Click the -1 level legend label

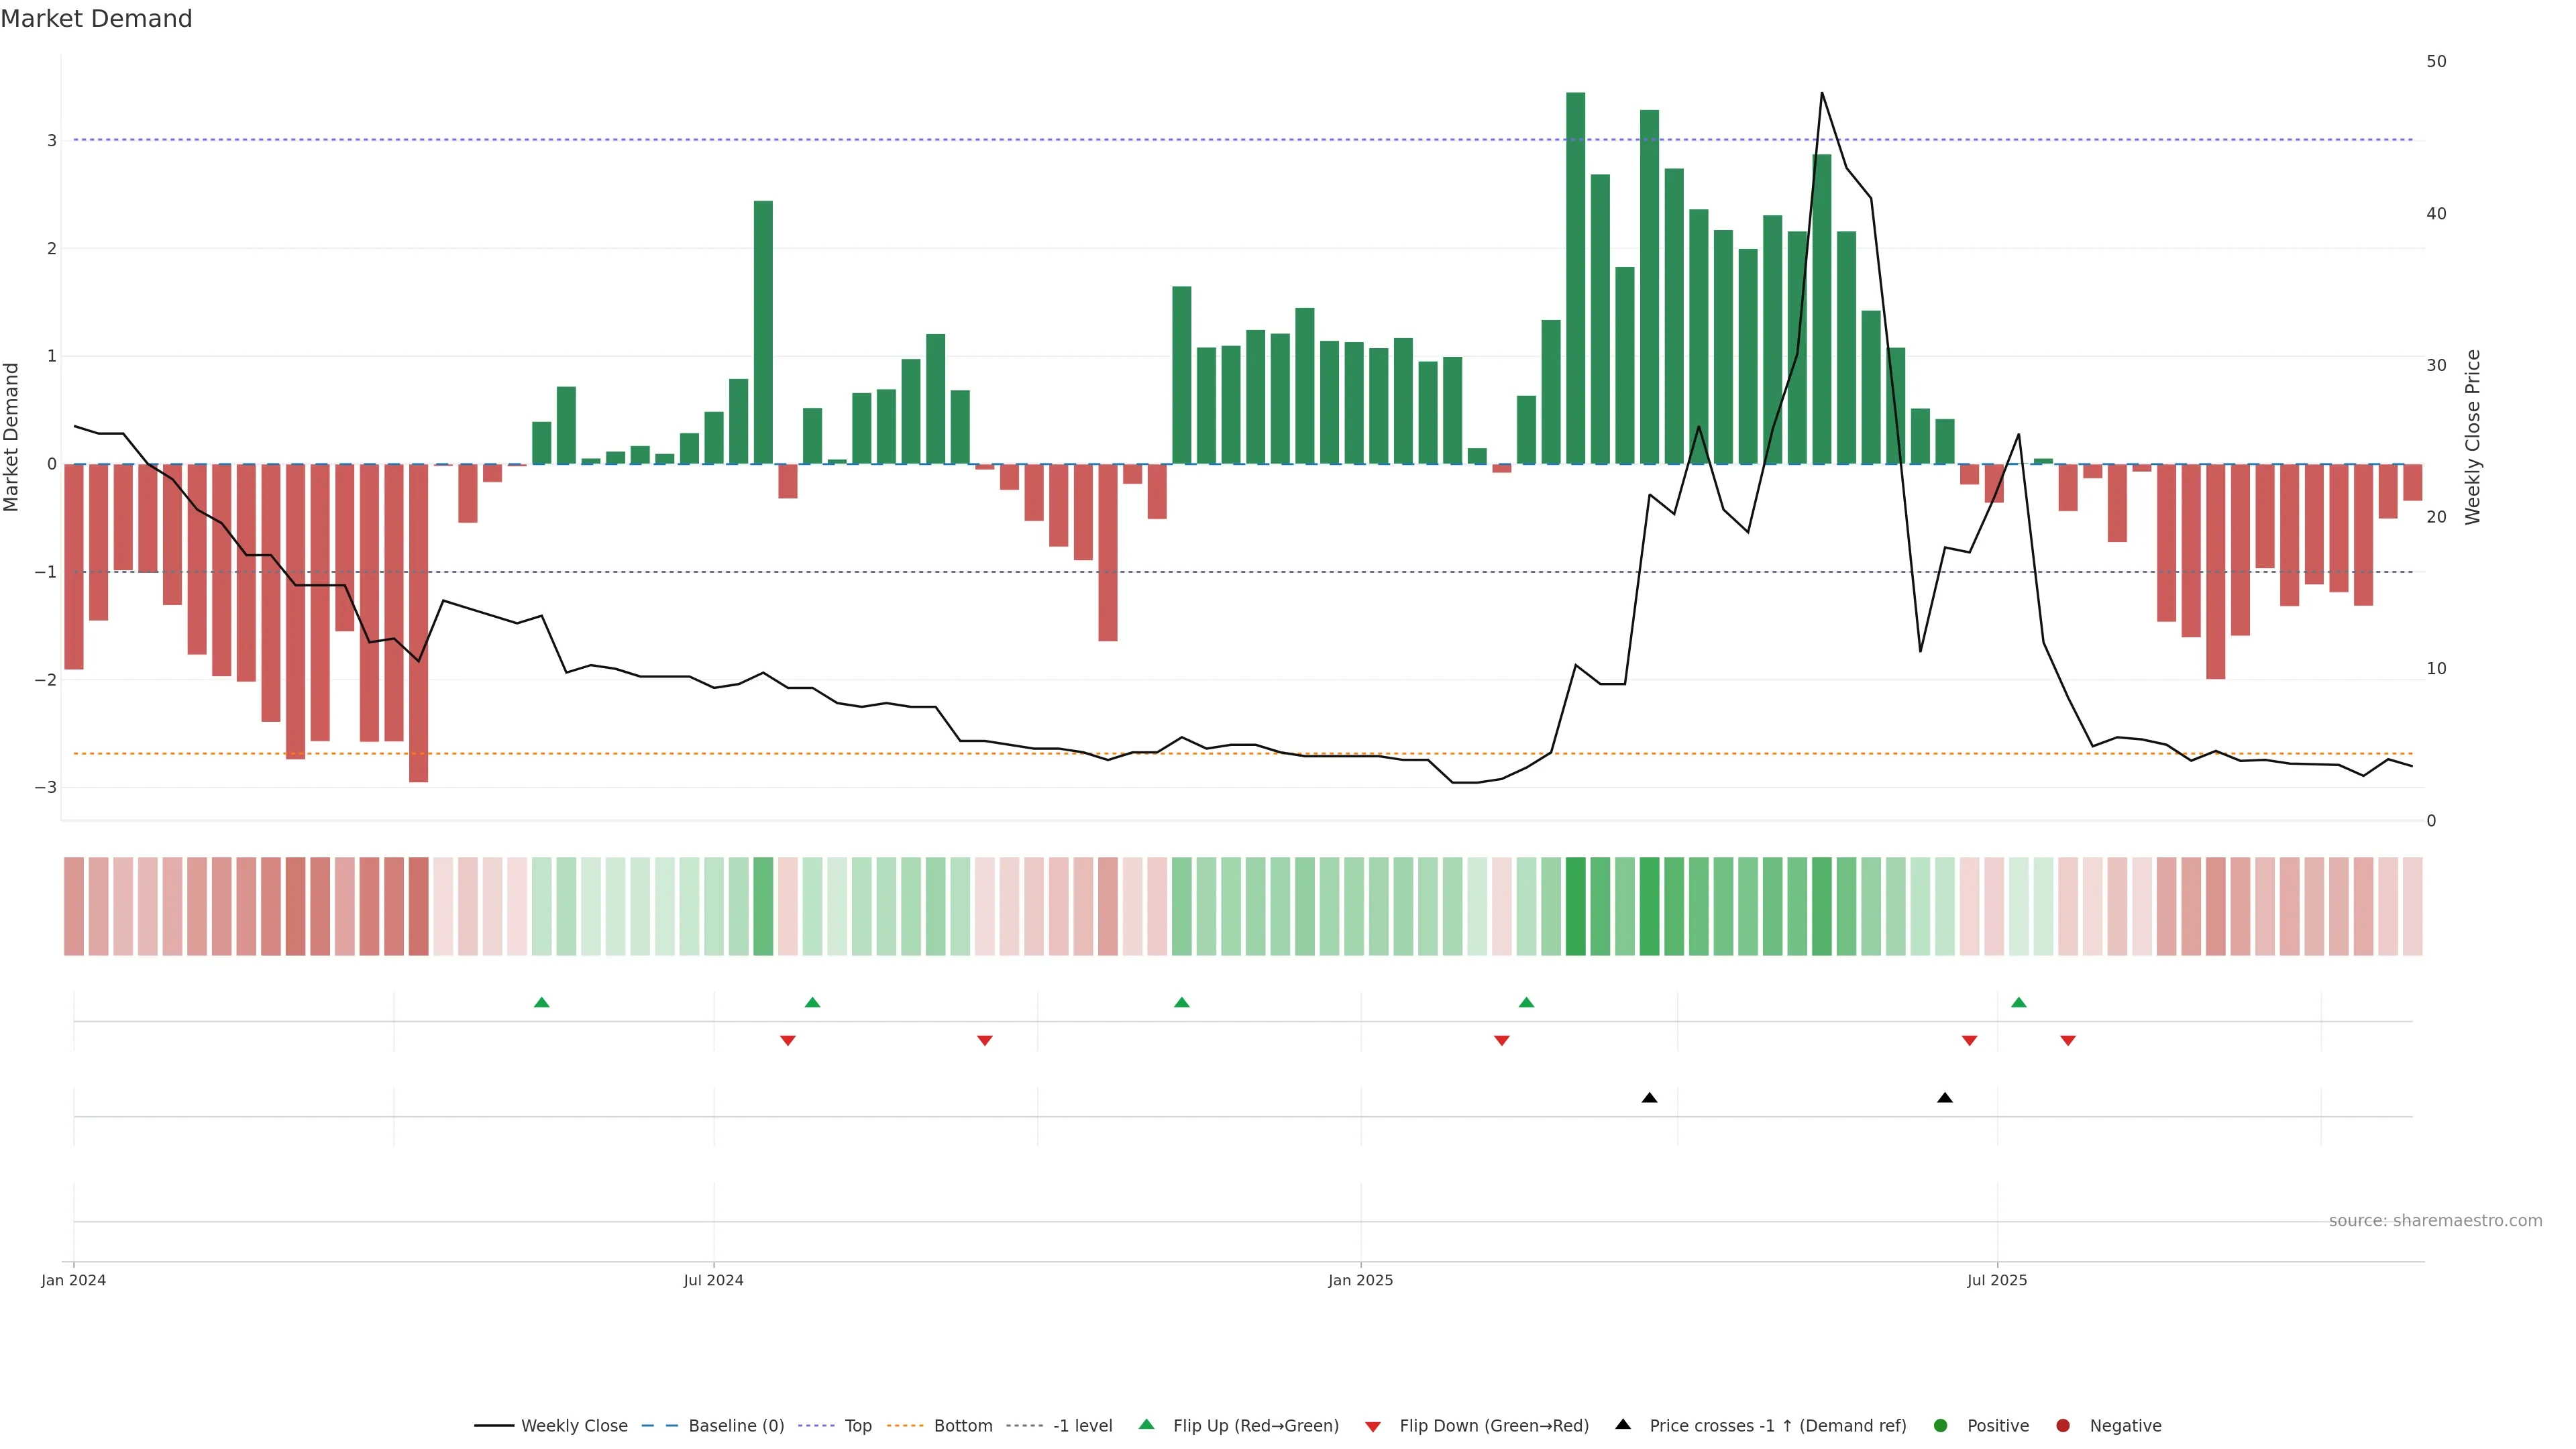[1082, 1425]
